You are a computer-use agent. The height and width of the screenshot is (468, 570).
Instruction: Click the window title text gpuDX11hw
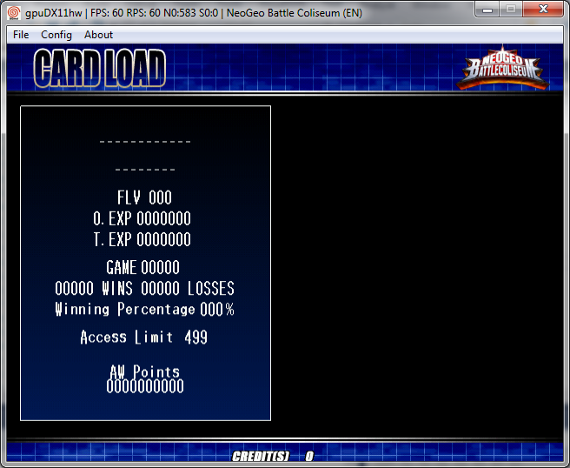tap(54, 13)
